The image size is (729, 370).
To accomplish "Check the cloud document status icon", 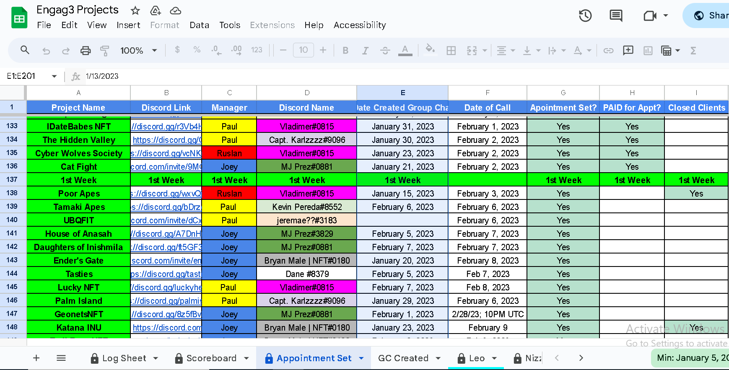I will coord(176,10).
